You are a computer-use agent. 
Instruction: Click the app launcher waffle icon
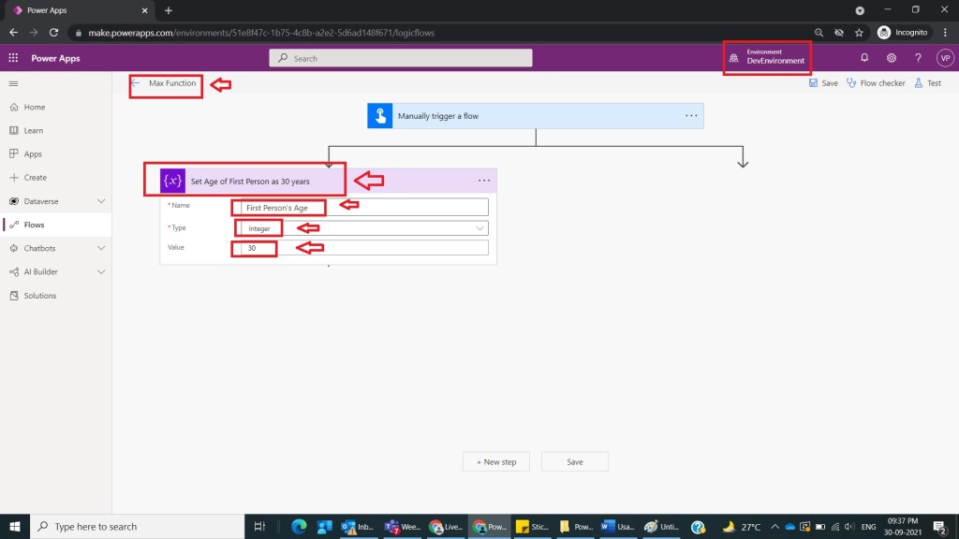point(13,58)
